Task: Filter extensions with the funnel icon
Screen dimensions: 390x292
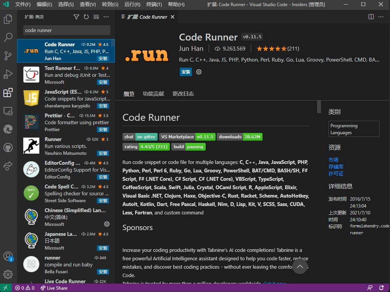Action: (x=76, y=17)
